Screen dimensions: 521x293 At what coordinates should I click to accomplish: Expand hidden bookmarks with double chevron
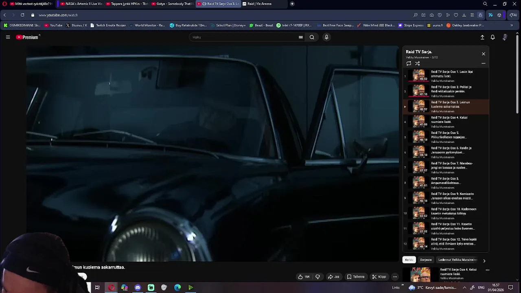[x=512, y=25]
